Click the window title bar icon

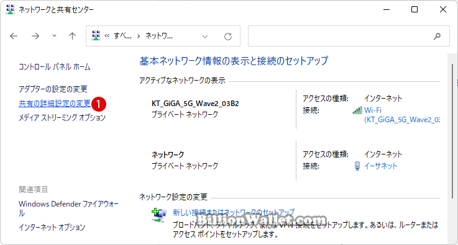click(11, 9)
